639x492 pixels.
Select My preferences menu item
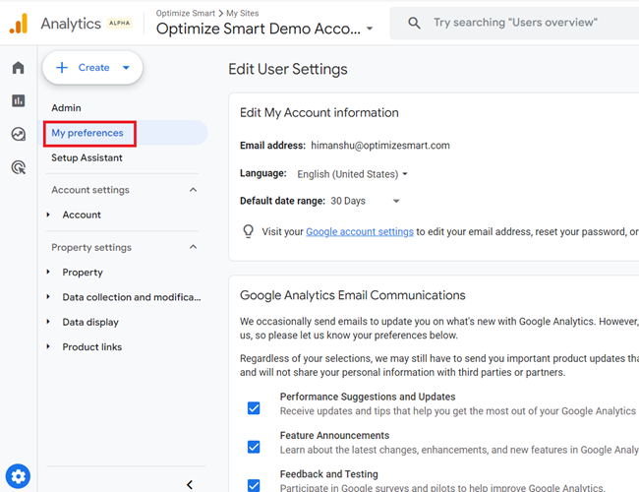tap(87, 133)
